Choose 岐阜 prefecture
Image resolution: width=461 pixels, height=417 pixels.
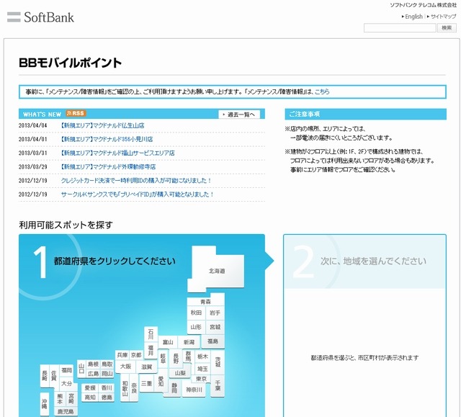(163, 358)
